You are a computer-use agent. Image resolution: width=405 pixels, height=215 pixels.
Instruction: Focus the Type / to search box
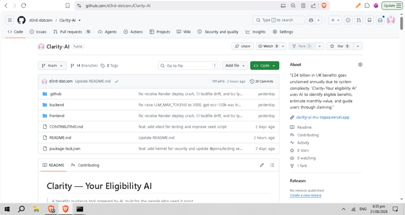coord(279,20)
